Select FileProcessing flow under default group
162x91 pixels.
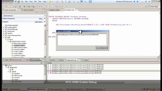click(x=18, y=76)
